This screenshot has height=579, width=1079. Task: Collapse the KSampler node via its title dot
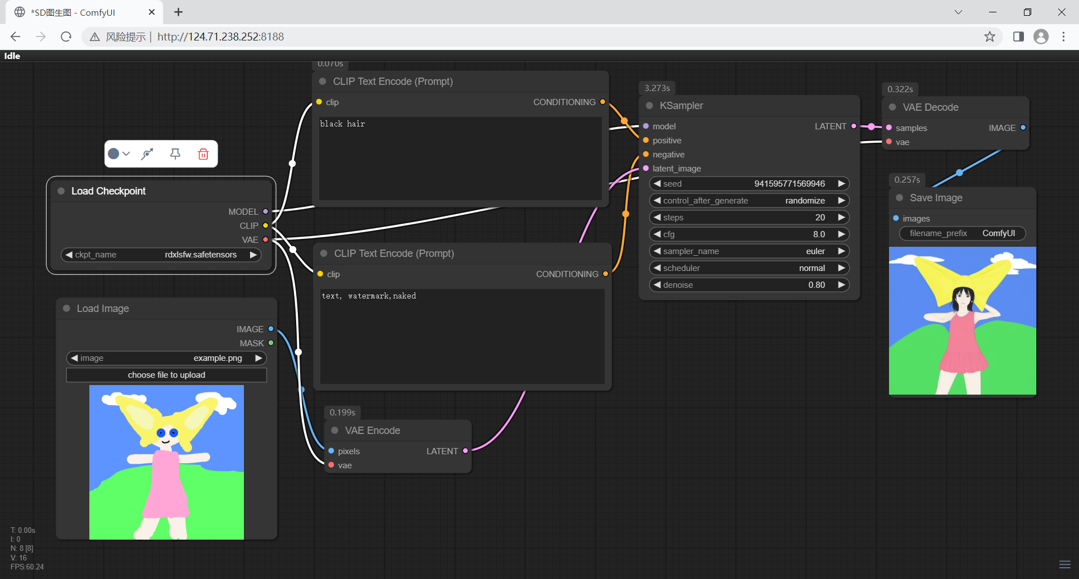tap(649, 106)
